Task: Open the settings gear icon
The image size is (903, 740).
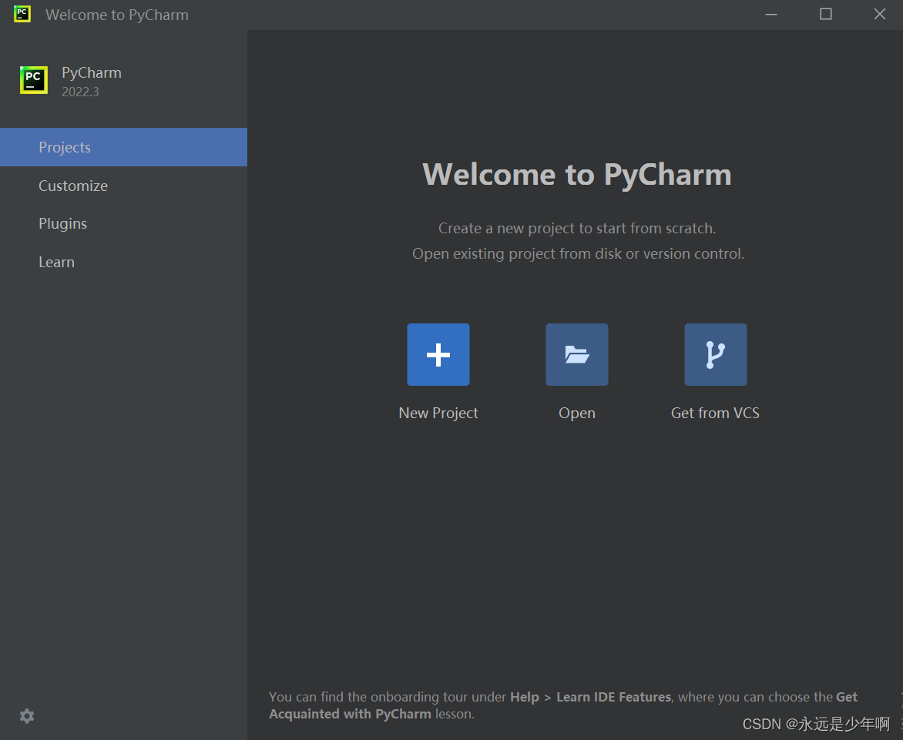Action: click(27, 716)
